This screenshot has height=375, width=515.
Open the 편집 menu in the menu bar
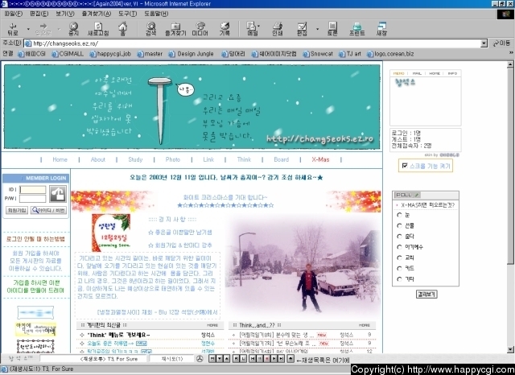(39, 14)
